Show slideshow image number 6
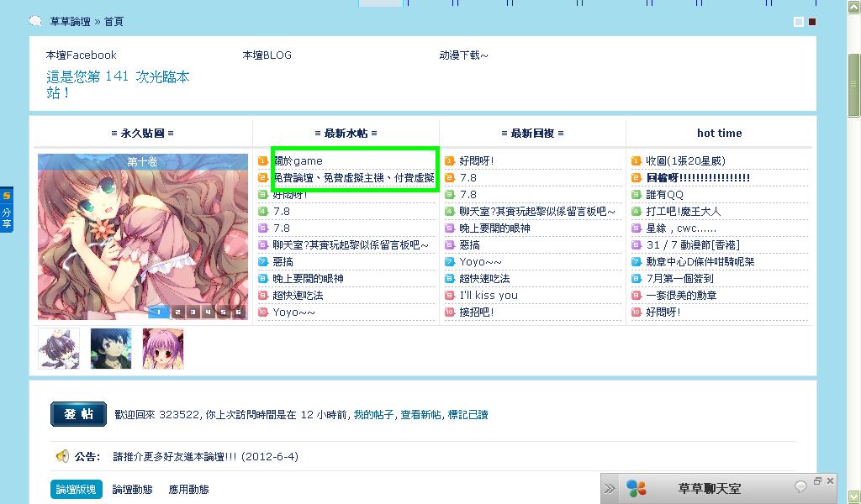 (x=238, y=312)
